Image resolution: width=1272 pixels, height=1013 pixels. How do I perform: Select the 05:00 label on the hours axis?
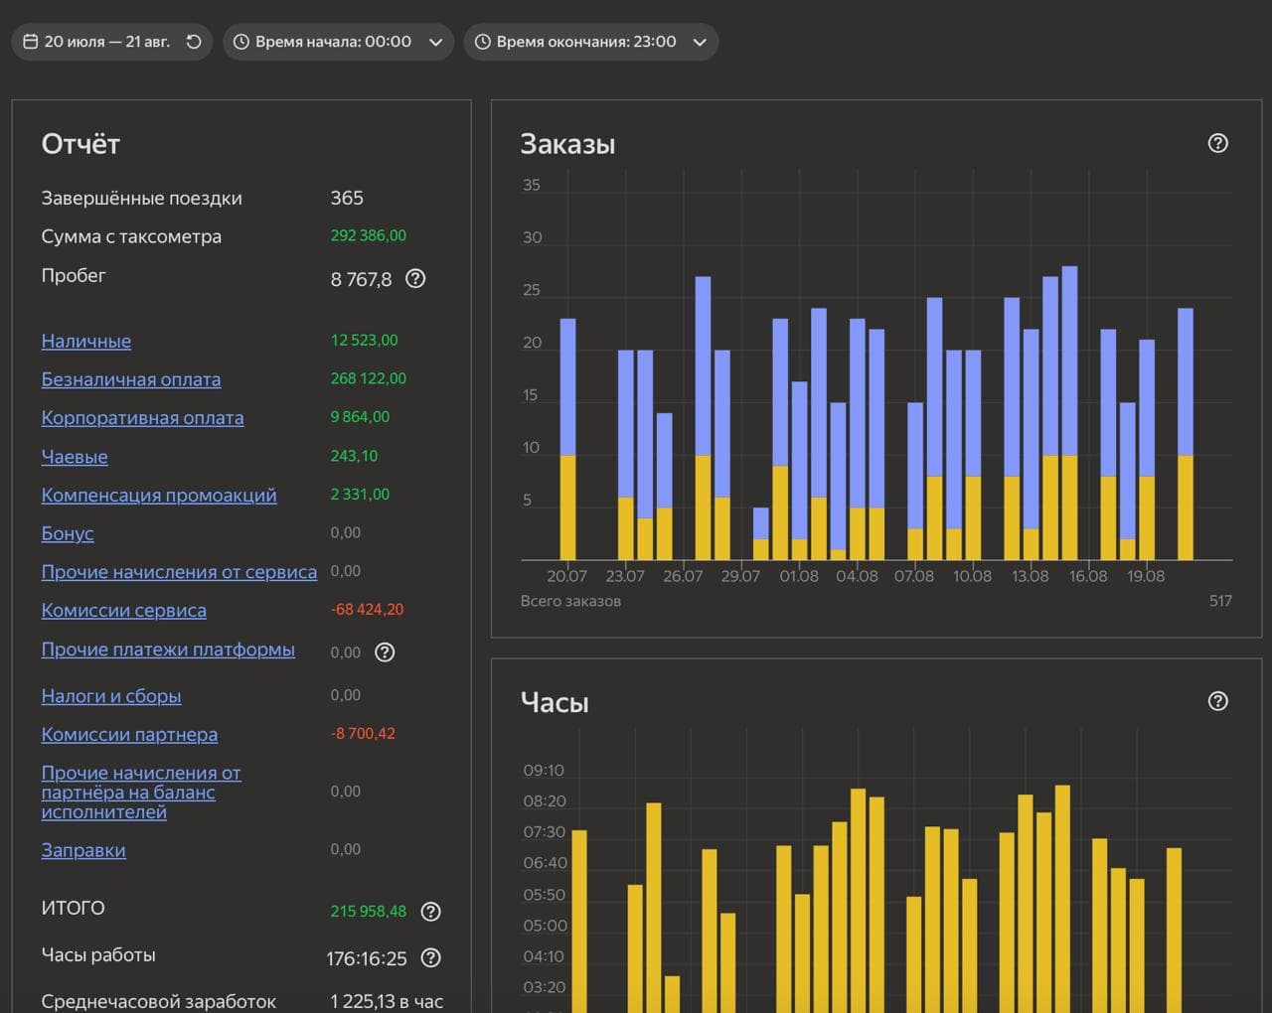pyautogui.click(x=545, y=926)
